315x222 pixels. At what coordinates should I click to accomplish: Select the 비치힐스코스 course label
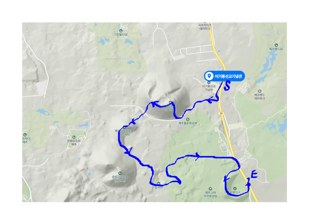pyautogui.click(x=270, y=35)
